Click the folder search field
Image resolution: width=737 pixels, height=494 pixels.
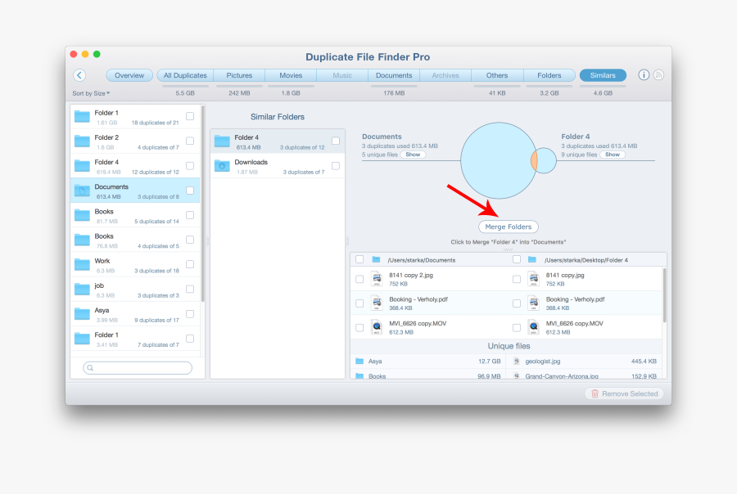click(138, 368)
